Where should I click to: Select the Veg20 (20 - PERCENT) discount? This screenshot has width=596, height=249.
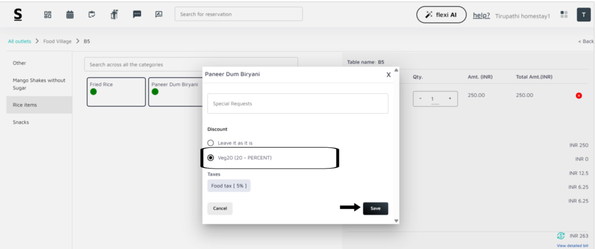coord(211,158)
